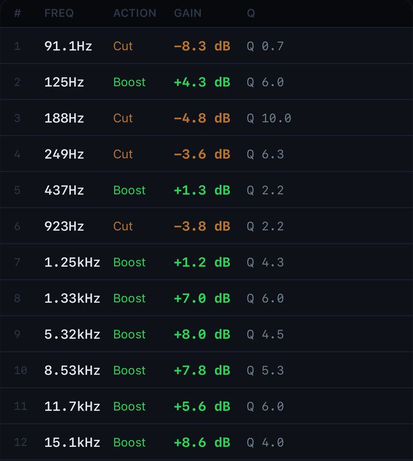Click the Boost label in the 5.32kHz row
413x461 pixels.
[x=129, y=334]
